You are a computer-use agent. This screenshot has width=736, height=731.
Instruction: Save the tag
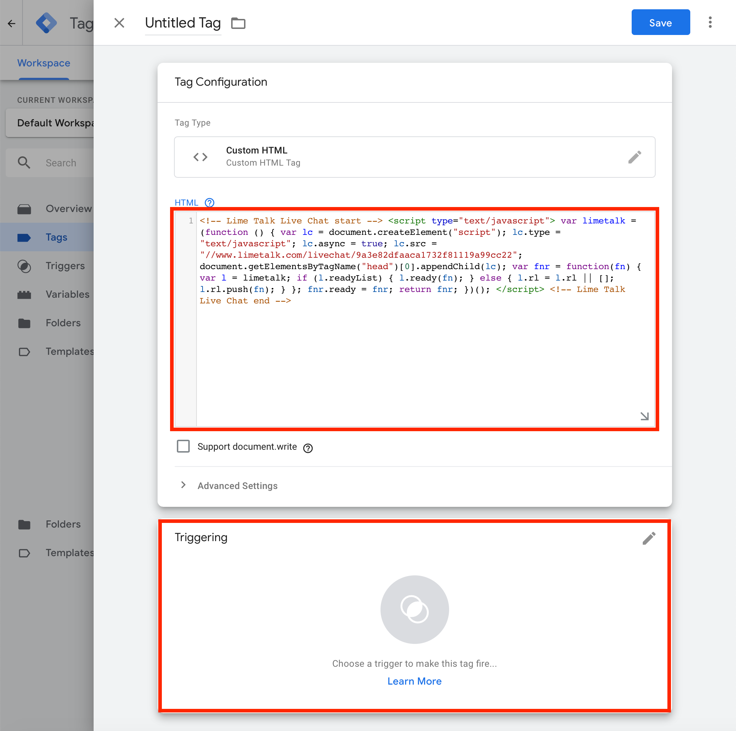(x=660, y=22)
